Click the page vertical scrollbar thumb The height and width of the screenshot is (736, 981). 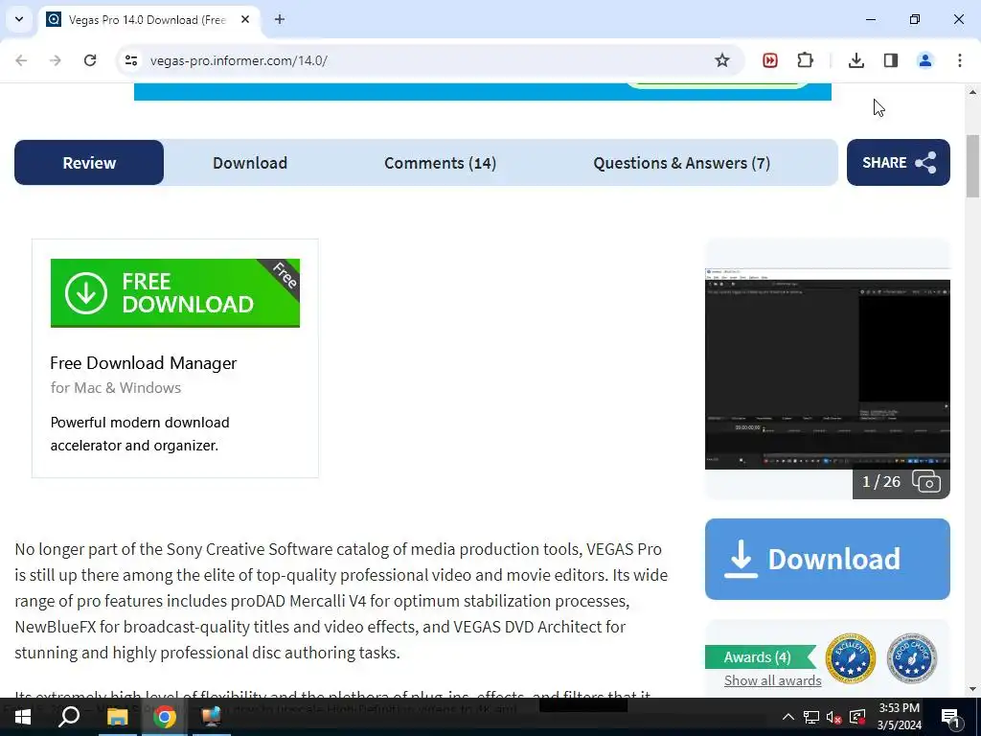(972, 166)
